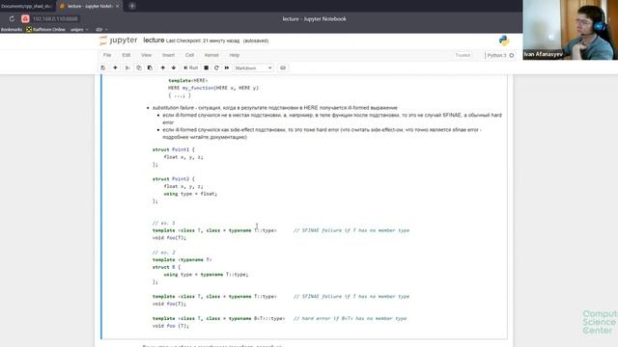This screenshot has width=618, height=347.
Task: Click the Trusted notebook indicator
Action: click(x=463, y=55)
